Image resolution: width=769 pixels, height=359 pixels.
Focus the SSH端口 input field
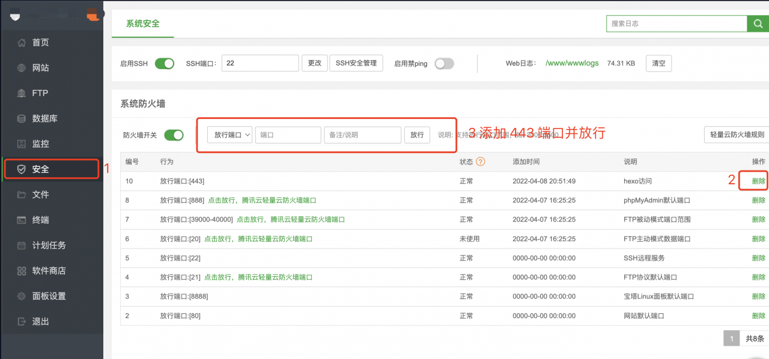[x=260, y=63]
